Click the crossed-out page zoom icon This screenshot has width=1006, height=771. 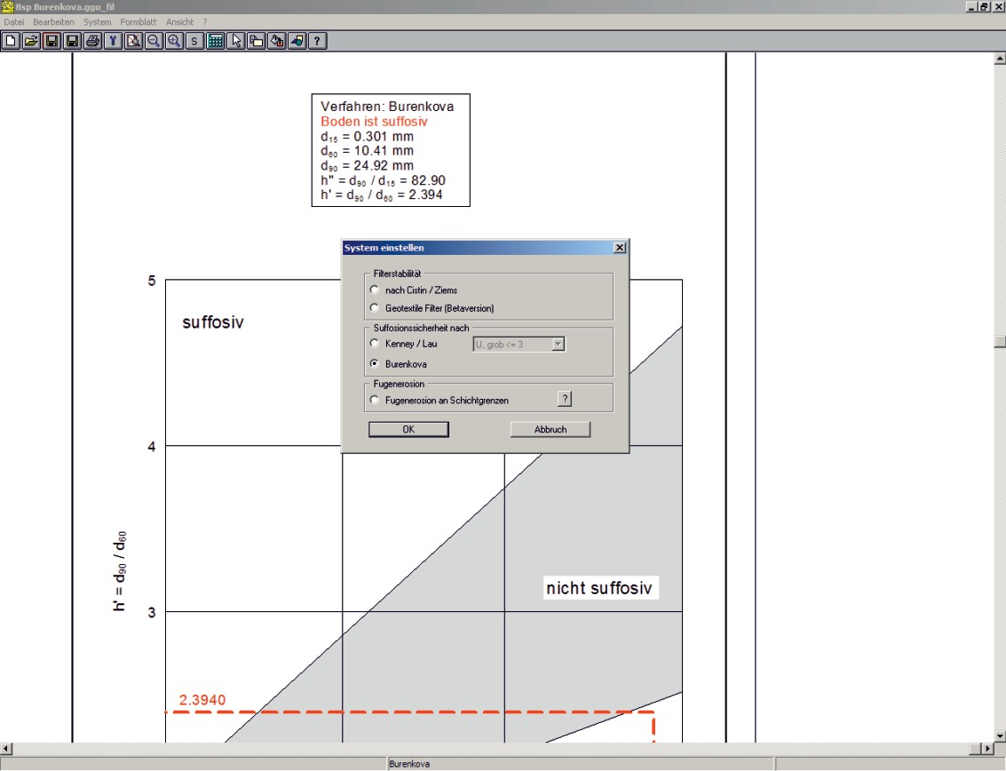tap(133, 41)
